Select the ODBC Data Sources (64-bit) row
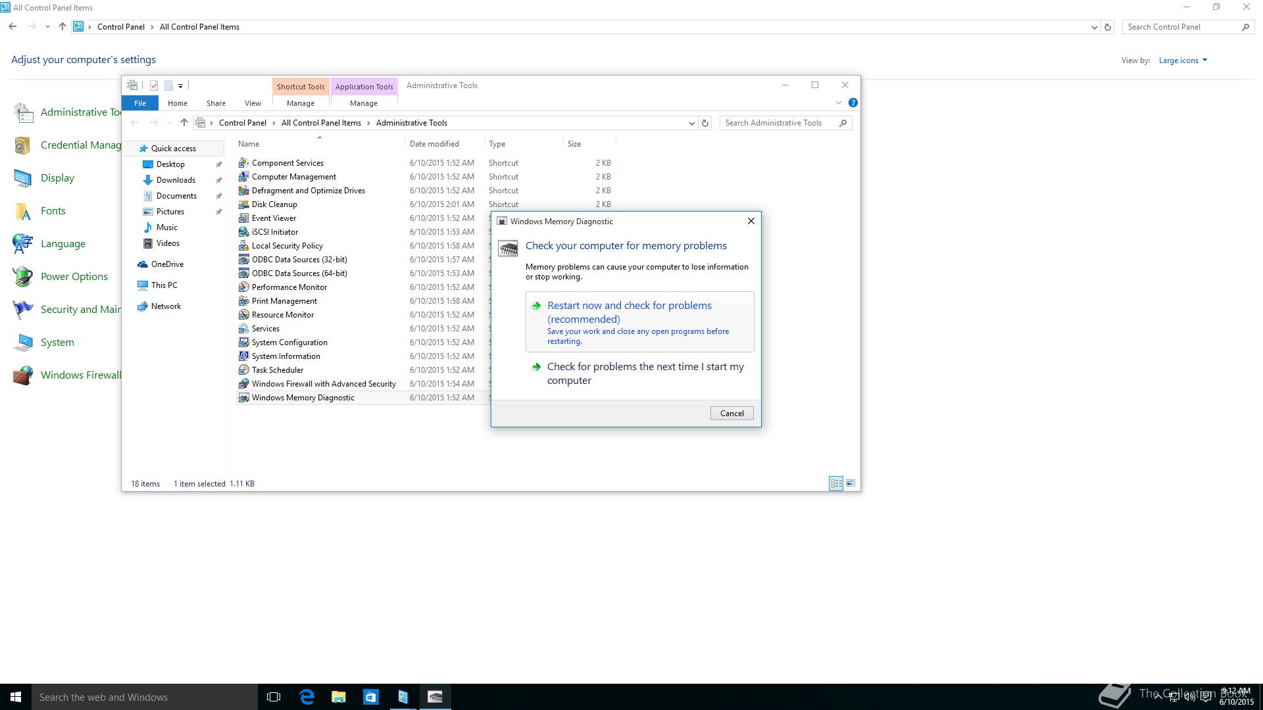1263x710 pixels. [x=363, y=273]
